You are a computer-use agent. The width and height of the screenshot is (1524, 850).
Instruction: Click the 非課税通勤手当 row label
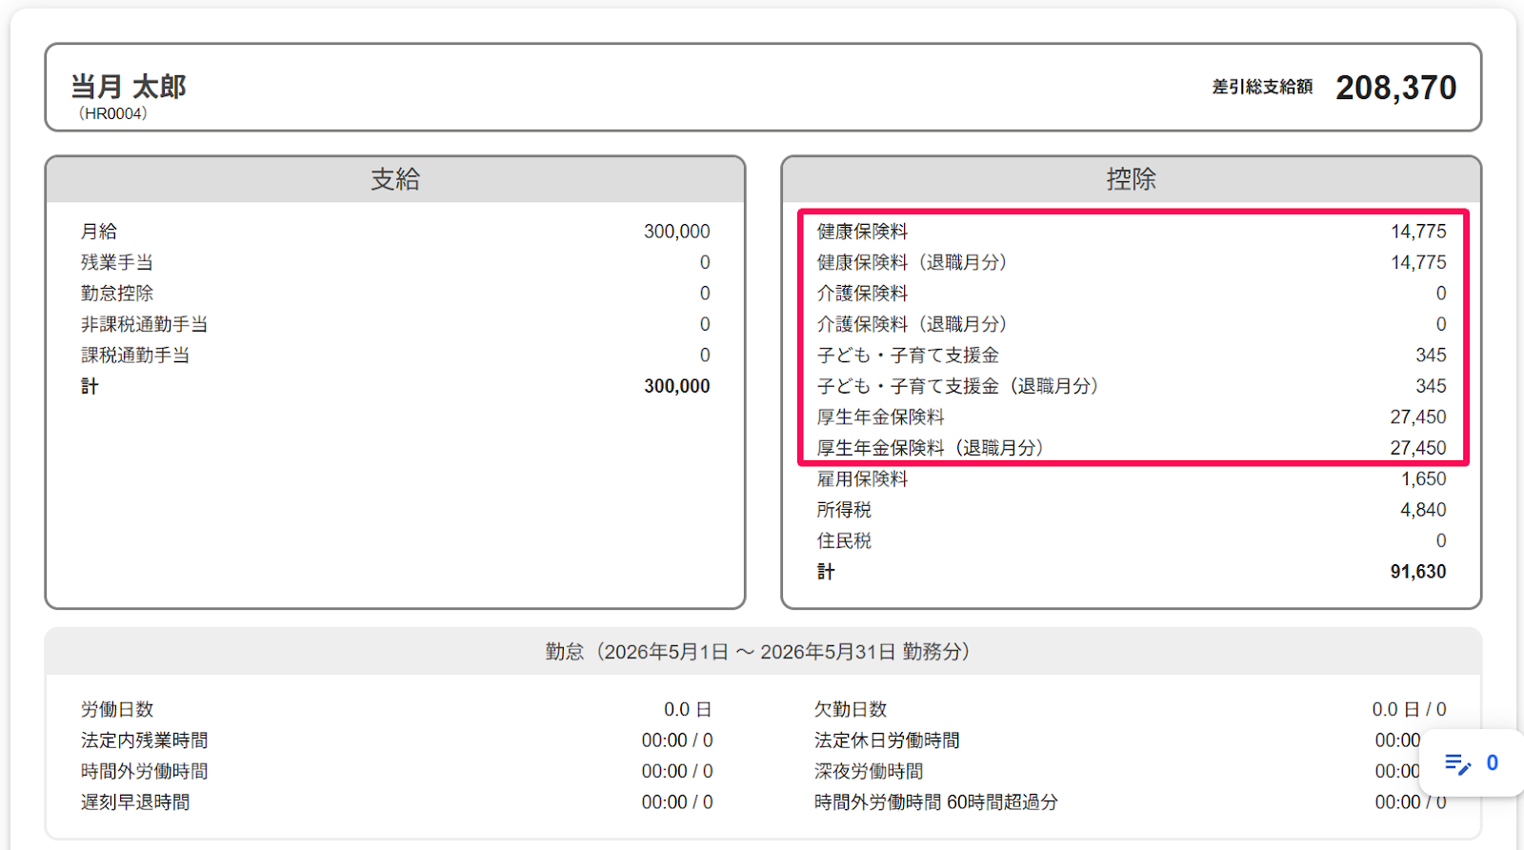pyautogui.click(x=144, y=324)
